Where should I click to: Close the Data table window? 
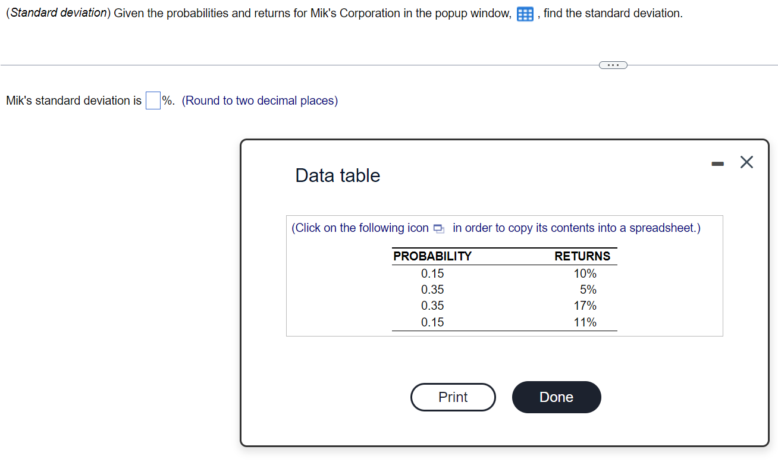pyautogui.click(x=746, y=162)
